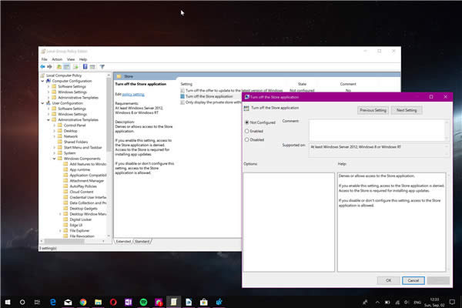Select the Enabled radio button
The image size is (462, 308).
point(246,131)
